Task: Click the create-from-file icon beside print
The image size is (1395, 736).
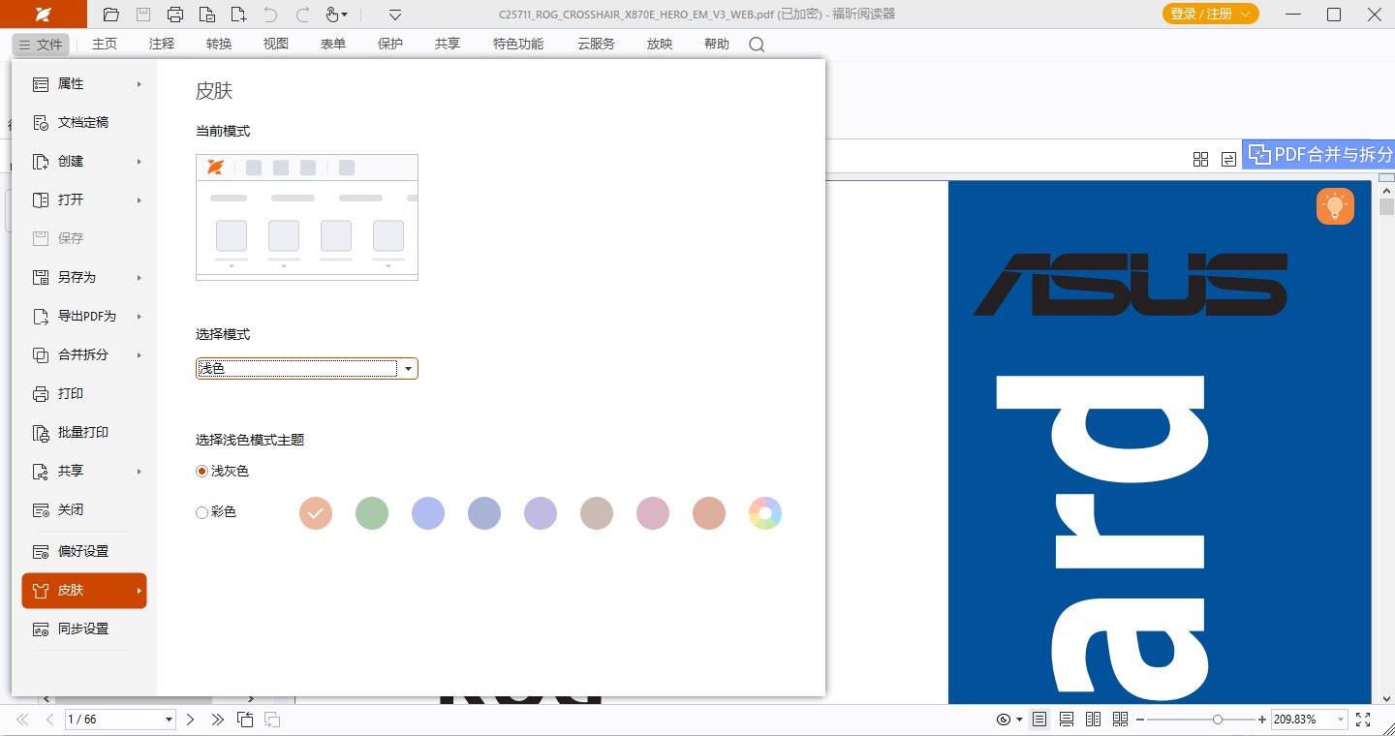Action: point(206,15)
